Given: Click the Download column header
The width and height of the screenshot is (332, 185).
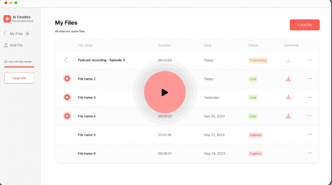Looking at the screenshot, I should [291, 45].
